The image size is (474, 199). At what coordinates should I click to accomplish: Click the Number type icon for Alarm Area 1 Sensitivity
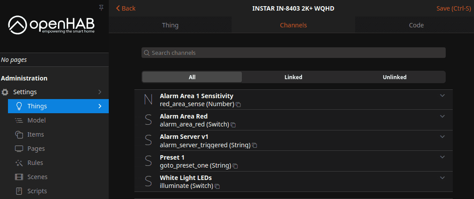(x=148, y=100)
